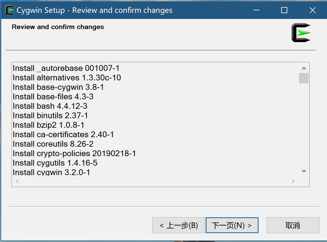Select the "Install bash 4.4.12-3" entry
The width and height of the screenshot is (327, 242).
click(x=50, y=106)
